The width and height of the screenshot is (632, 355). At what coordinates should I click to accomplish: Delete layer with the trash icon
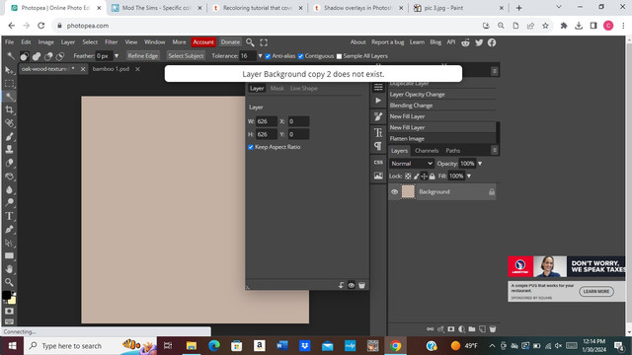click(493, 329)
